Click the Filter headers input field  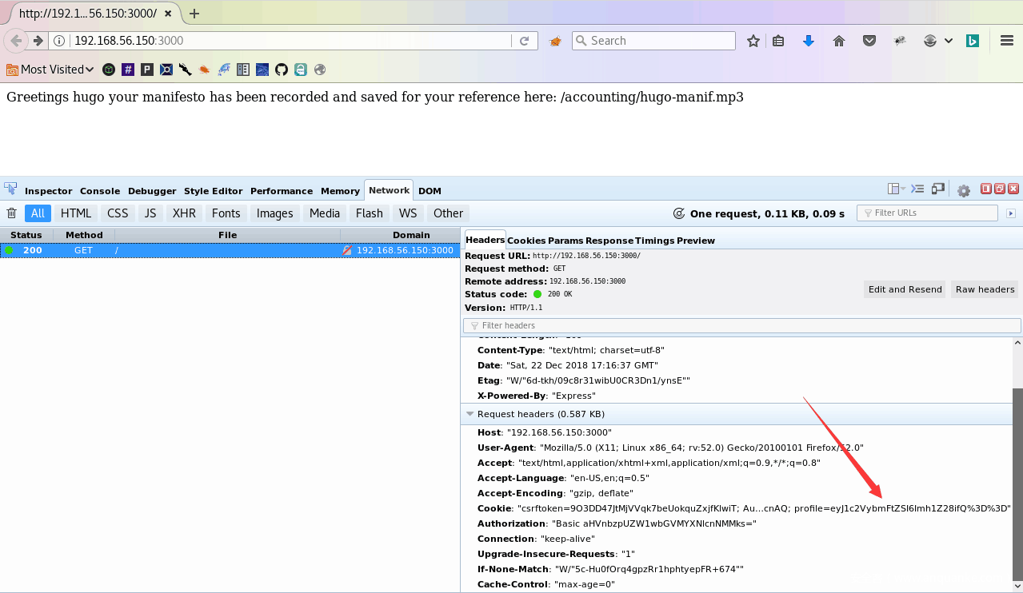(x=742, y=325)
